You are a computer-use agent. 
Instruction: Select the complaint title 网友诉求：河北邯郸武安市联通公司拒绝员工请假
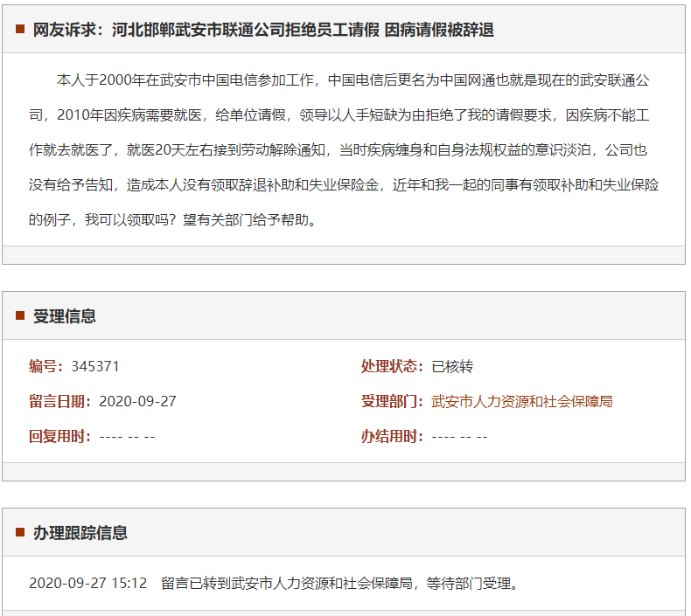tap(206, 30)
